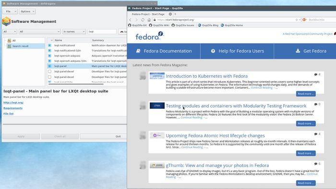336x189 pixels.
Task: Toggle checkbox for lxqt-openssh-askpass package
Action: pos(50,56)
